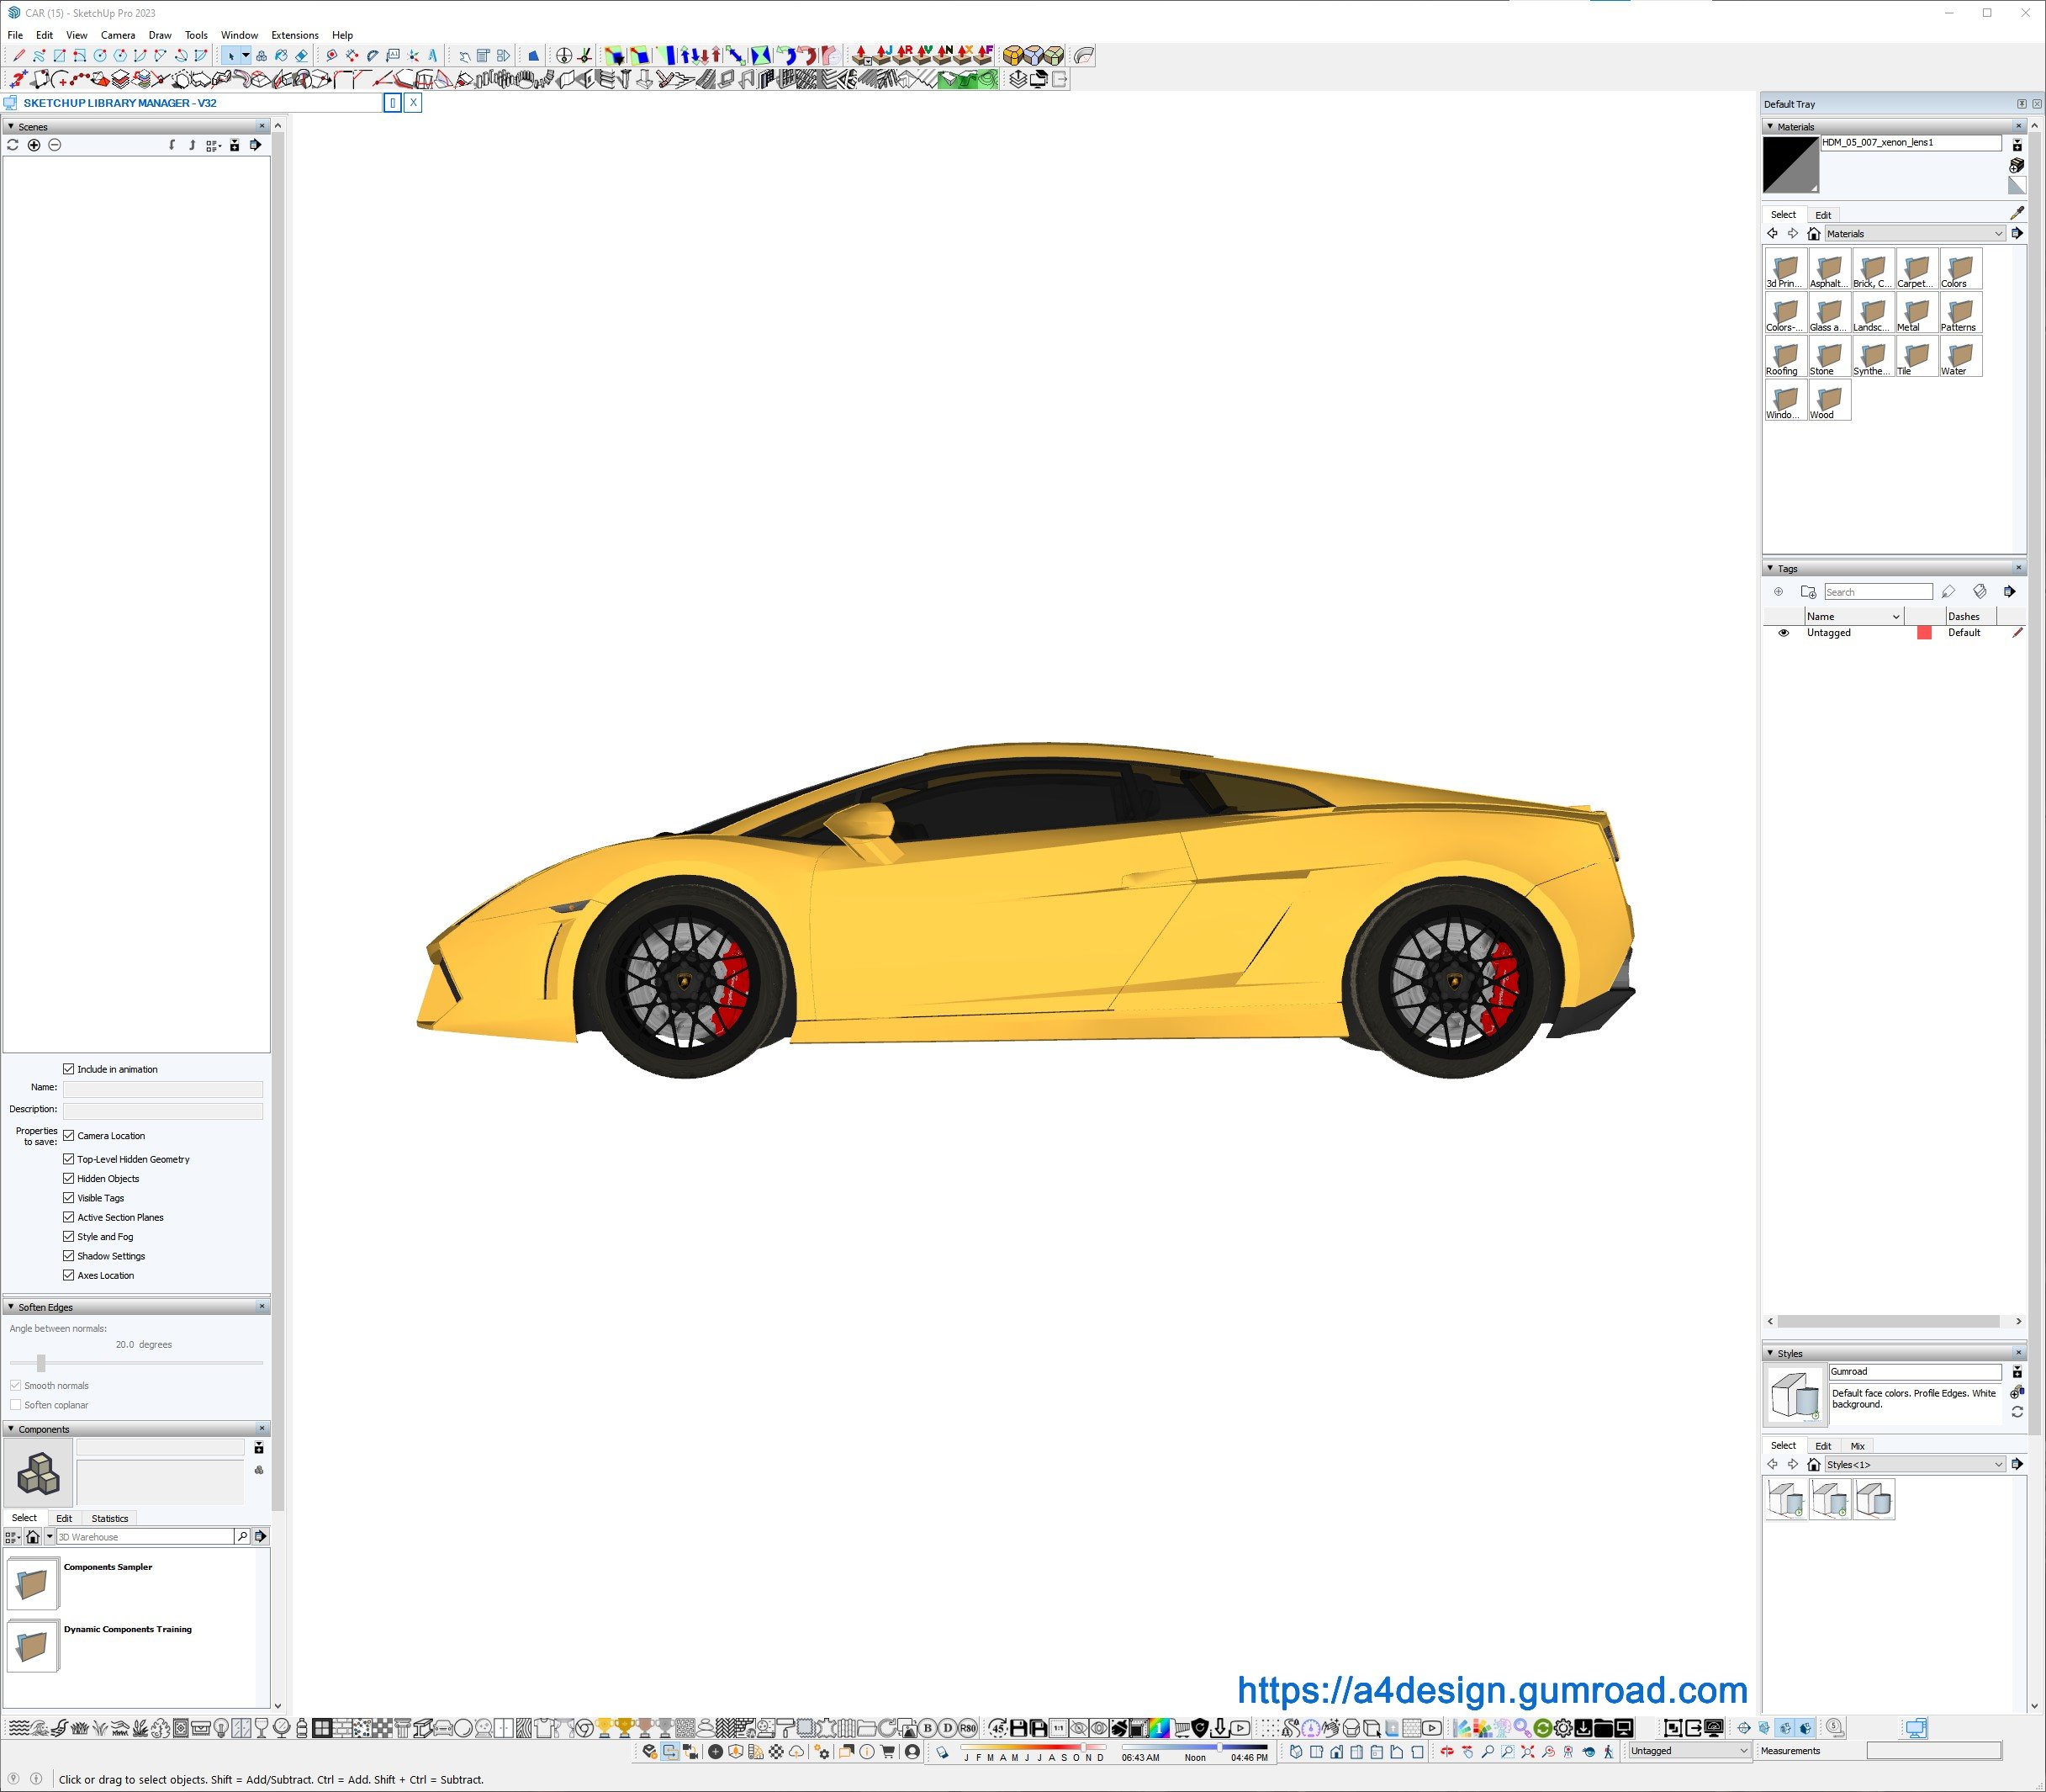Click the Untagged tag red color swatch
Viewport: 2046px width, 1792px height.
point(1924,633)
